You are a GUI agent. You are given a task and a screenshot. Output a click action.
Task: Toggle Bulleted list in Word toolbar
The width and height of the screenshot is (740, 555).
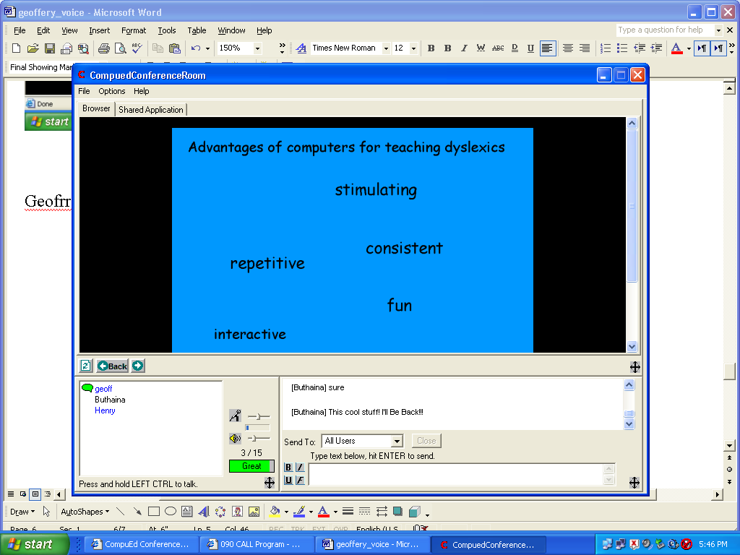point(622,48)
